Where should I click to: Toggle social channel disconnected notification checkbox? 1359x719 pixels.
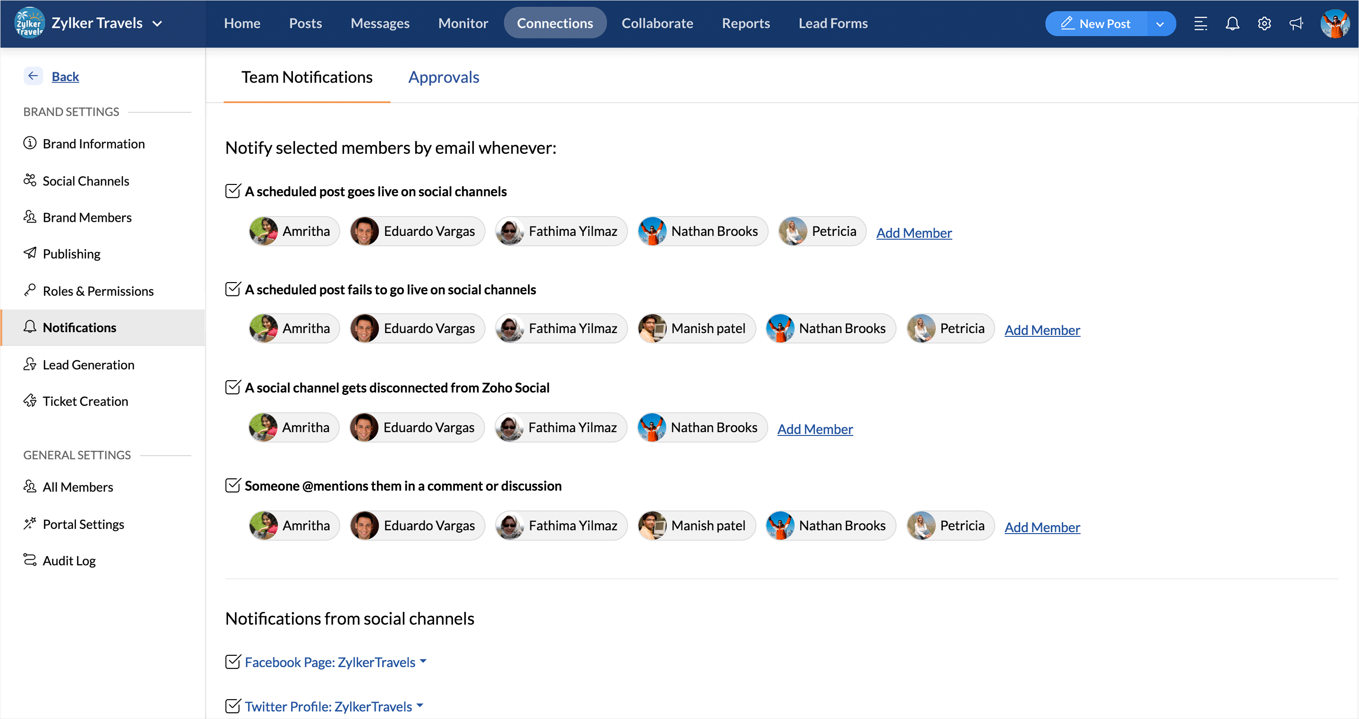click(233, 388)
